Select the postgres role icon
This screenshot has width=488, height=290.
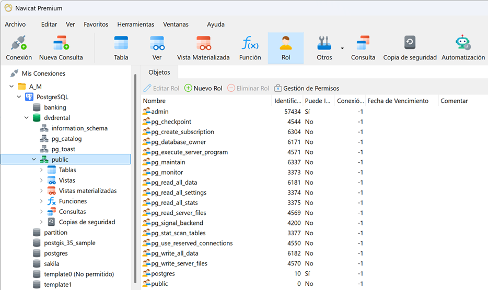146,273
